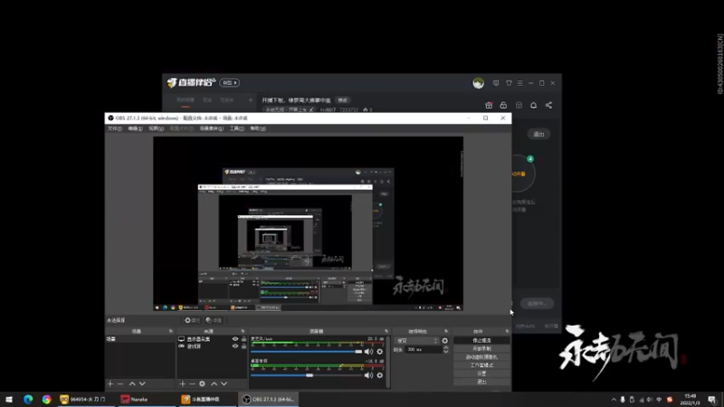Enable 工作室模式 in OBS controls
This screenshot has height=407, width=724.
point(481,365)
